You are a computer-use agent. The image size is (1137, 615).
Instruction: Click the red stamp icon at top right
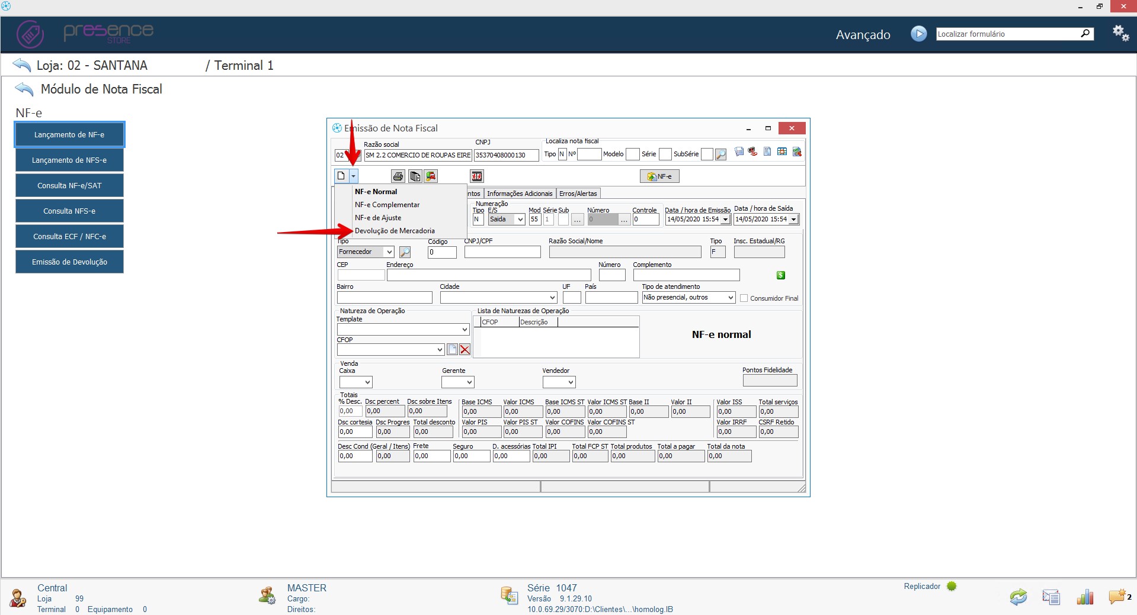pyautogui.click(x=752, y=152)
